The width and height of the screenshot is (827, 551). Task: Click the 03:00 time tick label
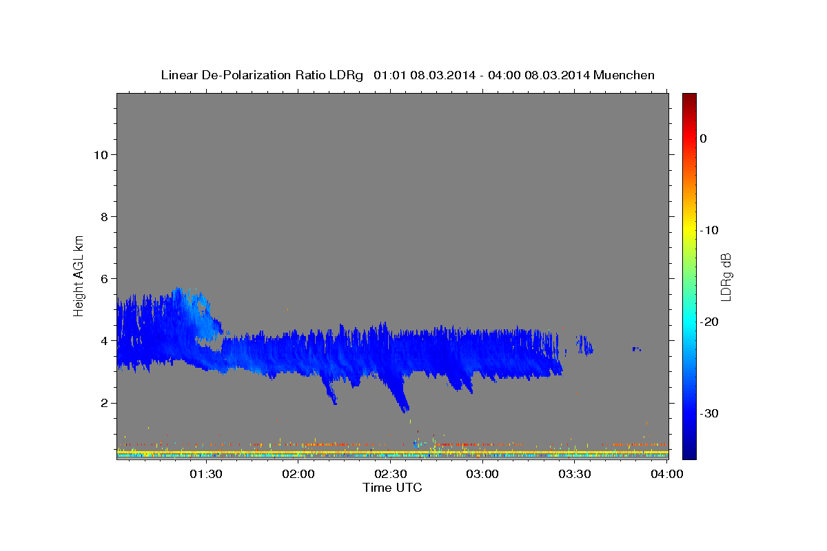click(x=482, y=474)
